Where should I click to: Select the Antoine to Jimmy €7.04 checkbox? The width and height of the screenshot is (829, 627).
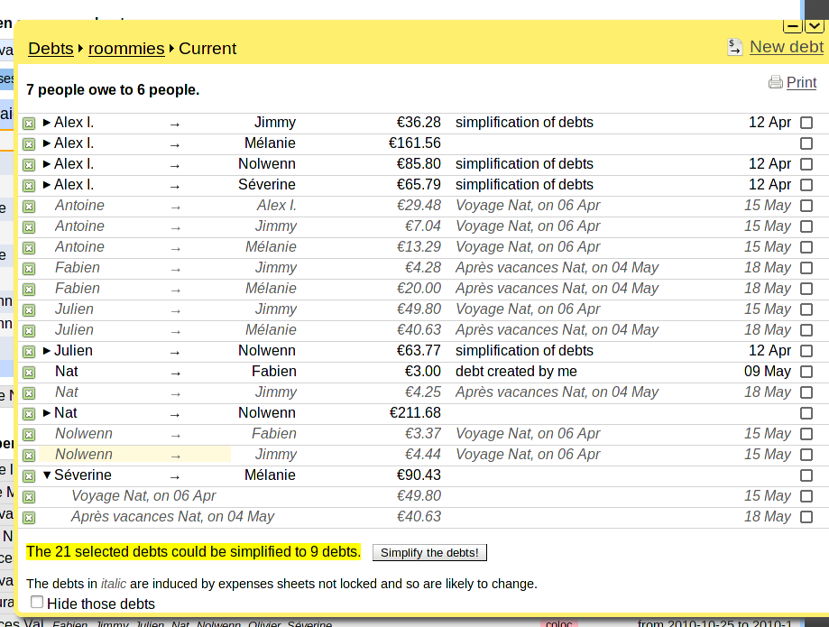(x=806, y=226)
